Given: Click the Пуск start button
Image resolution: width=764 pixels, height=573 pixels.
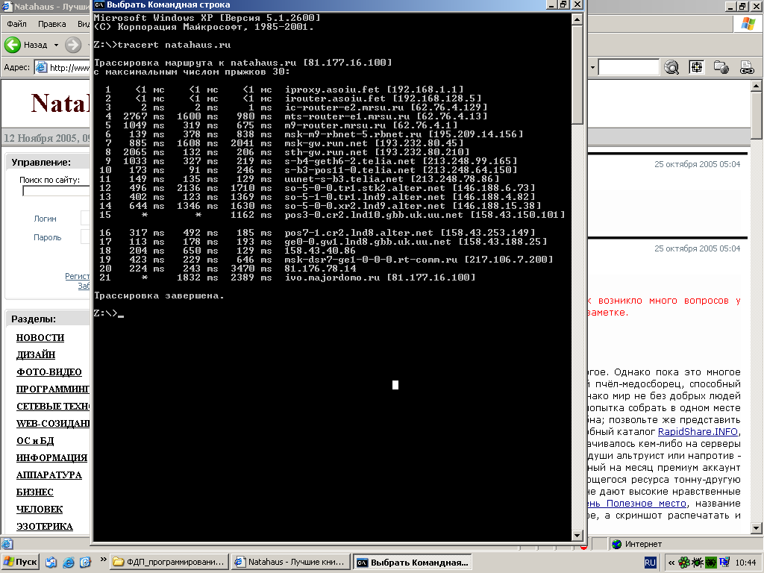Looking at the screenshot, I should 20,562.
